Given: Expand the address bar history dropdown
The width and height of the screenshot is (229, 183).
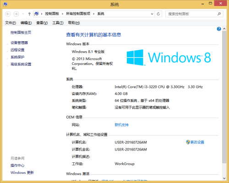Looking at the screenshot, I should (x=152, y=14).
